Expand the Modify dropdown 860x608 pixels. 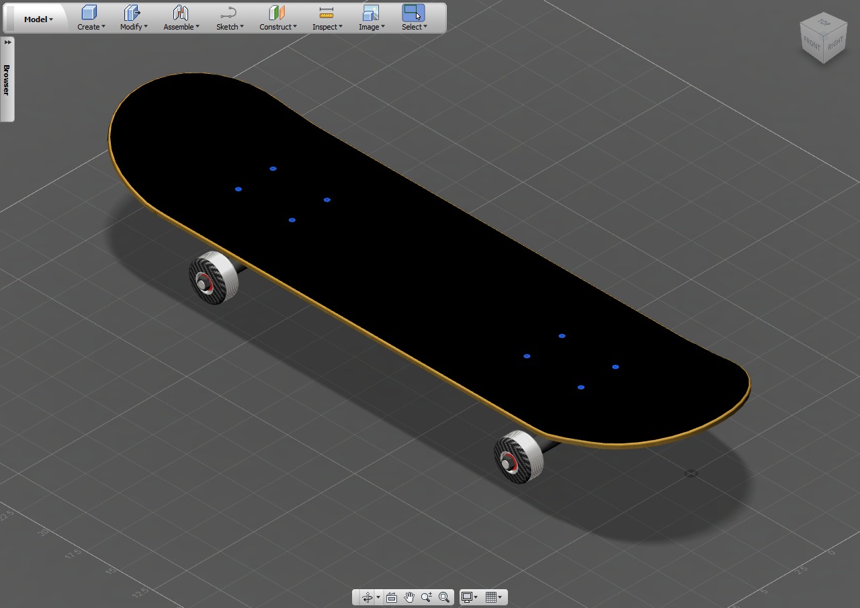click(133, 27)
